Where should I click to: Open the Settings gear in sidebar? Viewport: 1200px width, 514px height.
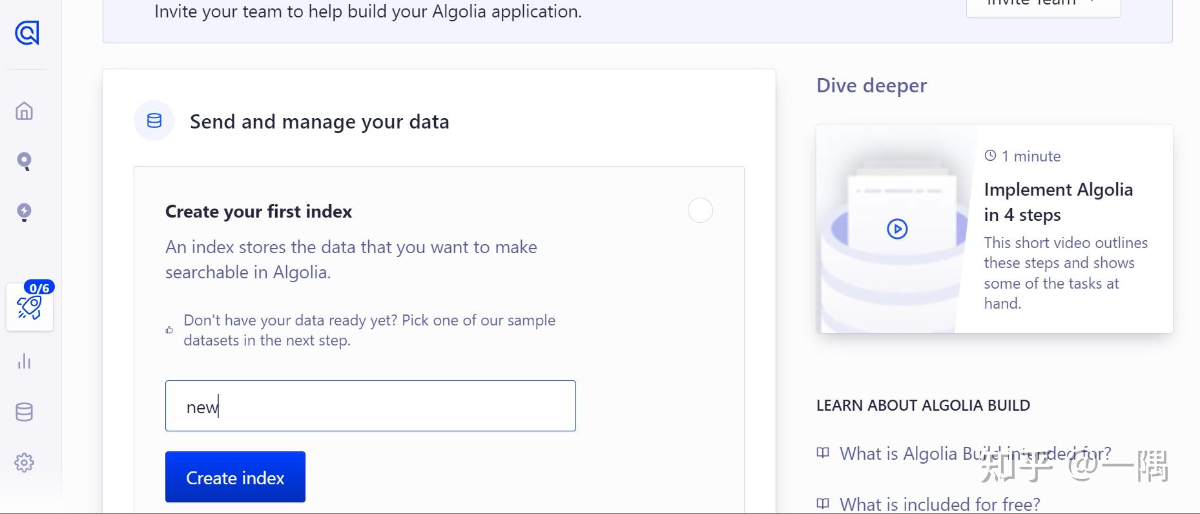(x=25, y=462)
